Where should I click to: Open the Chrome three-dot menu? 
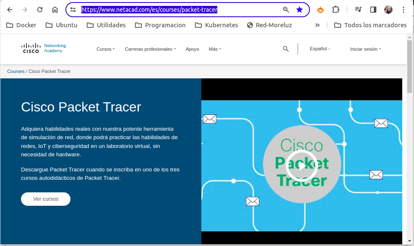404,10
